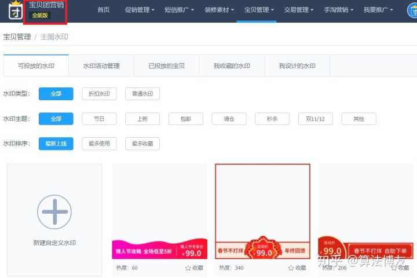The image size is (417, 278).
Task: Choose the 上新 watermark theme
Action: click(x=142, y=119)
